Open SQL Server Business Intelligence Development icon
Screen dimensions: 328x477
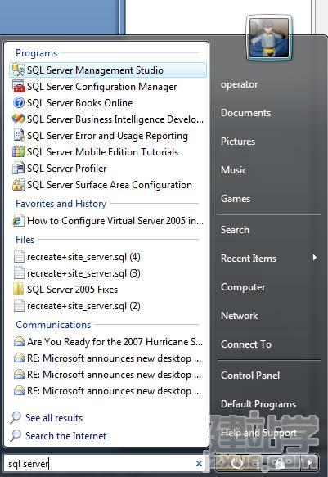pyautogui.click(x=18, y=119)
